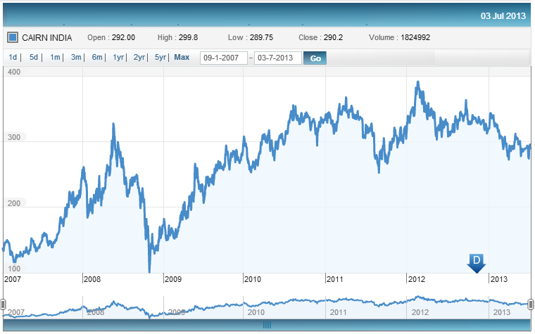
Task: Select the 5d time range
Action: (x=34, y=58)
